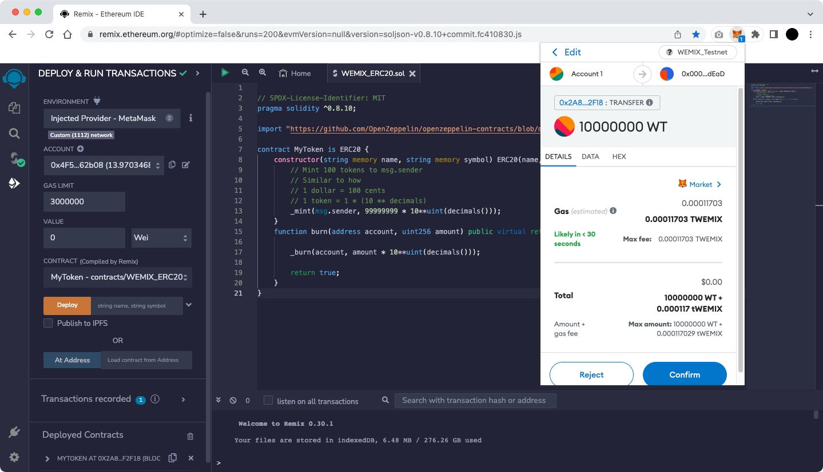Click the Gas Limit input field
Image resolution: width=823 pixels, height=472 pixels.
click(x=84, y=201)
